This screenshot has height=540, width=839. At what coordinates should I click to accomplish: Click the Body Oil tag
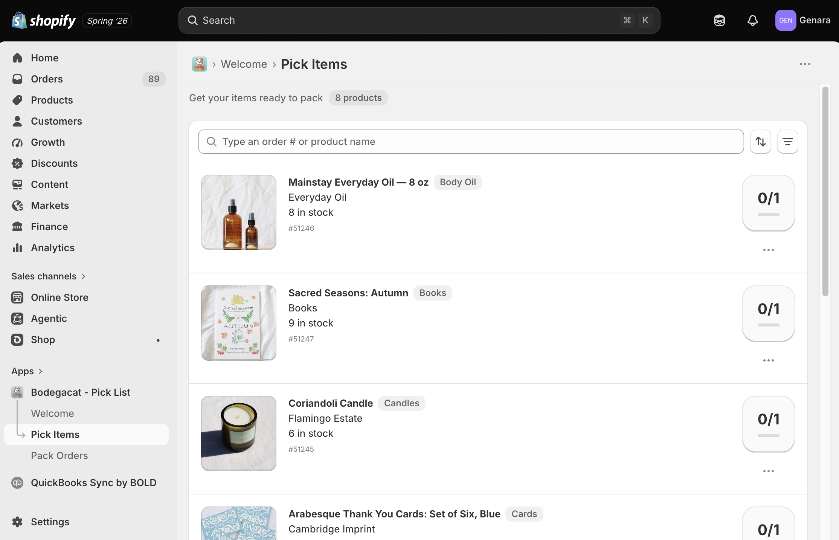coord(458,182)
